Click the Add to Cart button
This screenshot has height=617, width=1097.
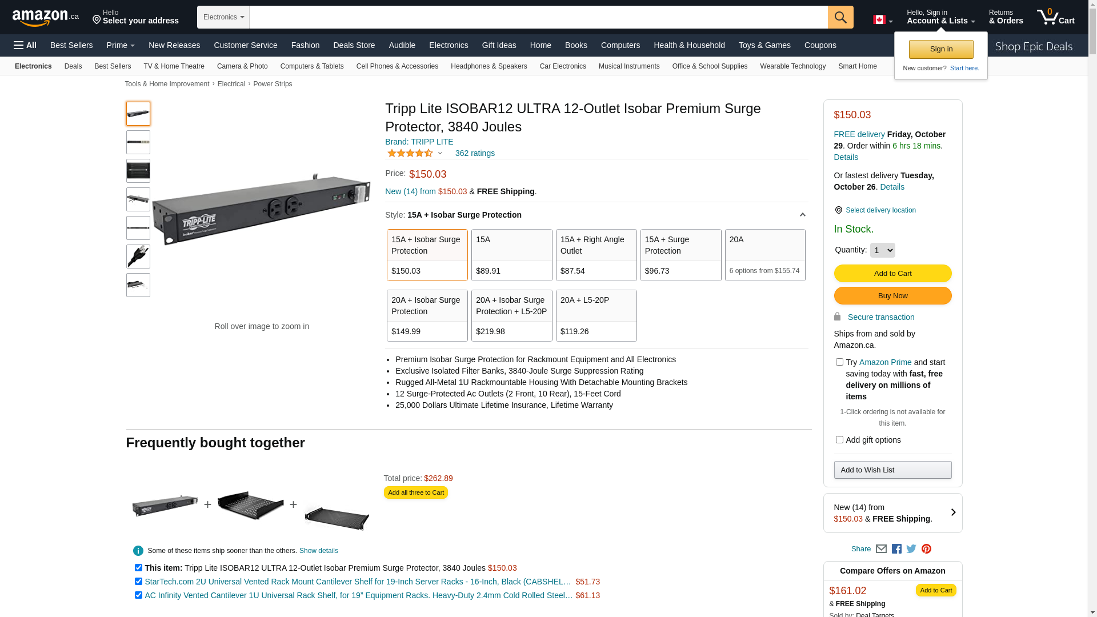click(x=892, y=274)
